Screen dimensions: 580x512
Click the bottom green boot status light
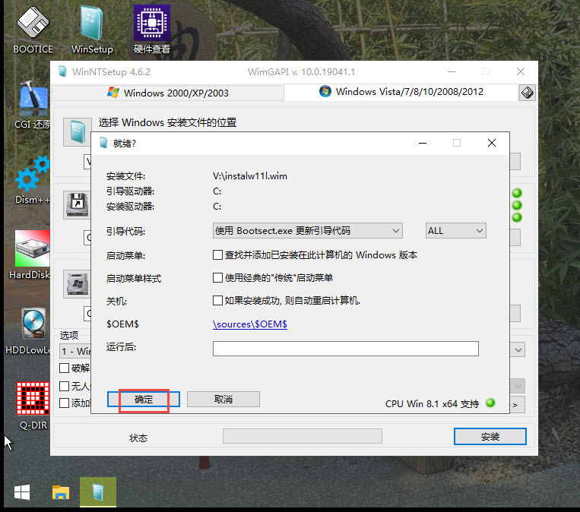(517, 217)
